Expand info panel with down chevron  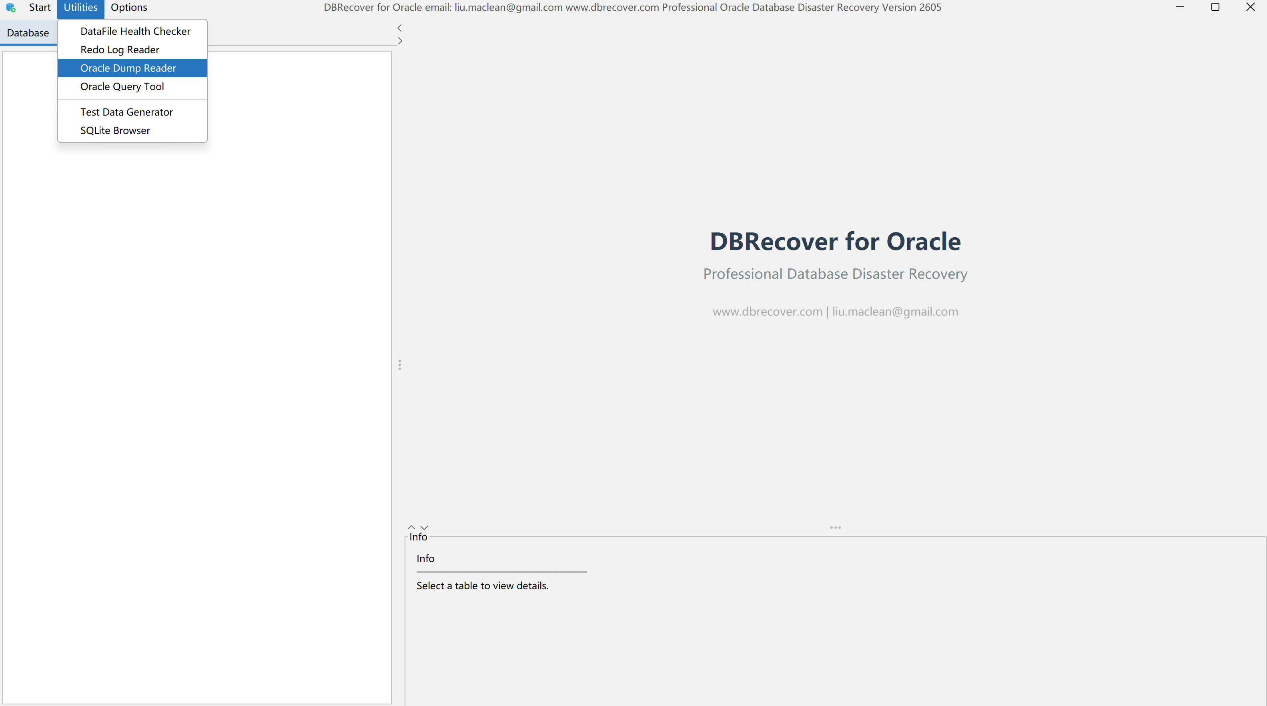(x=424, y=528)
